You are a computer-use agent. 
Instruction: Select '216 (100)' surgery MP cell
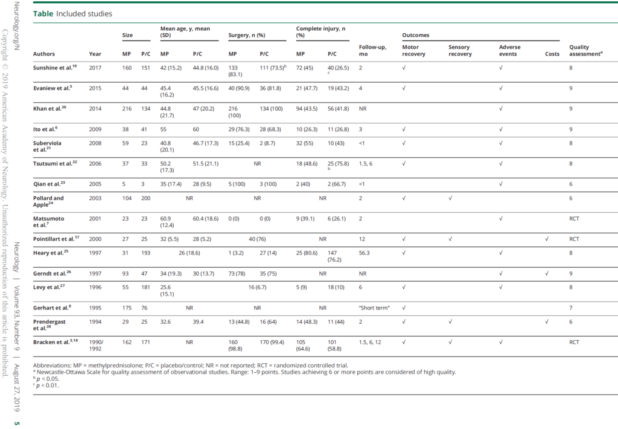point(235,112)
